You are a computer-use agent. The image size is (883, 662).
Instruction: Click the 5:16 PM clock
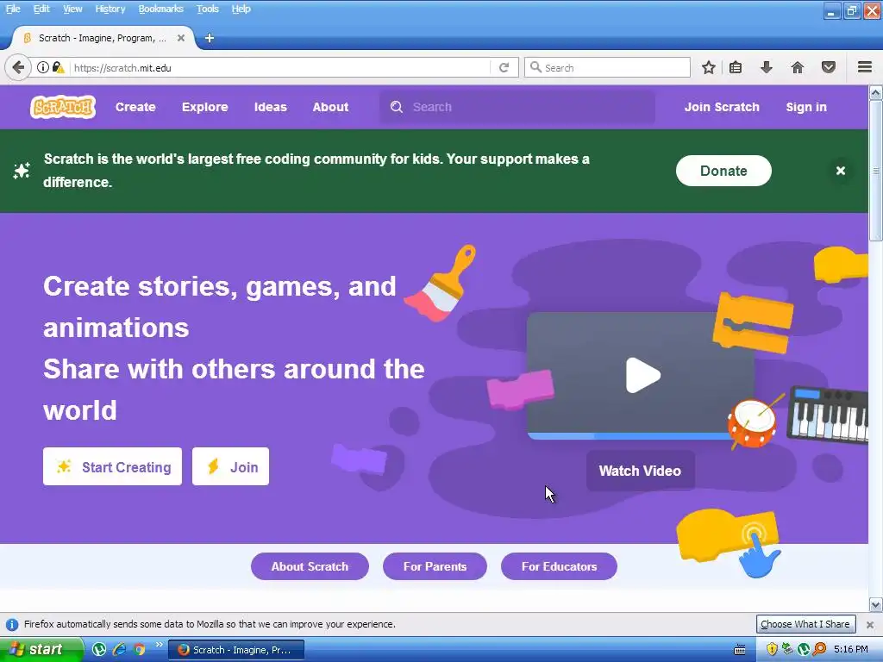[x=850, y=650]
